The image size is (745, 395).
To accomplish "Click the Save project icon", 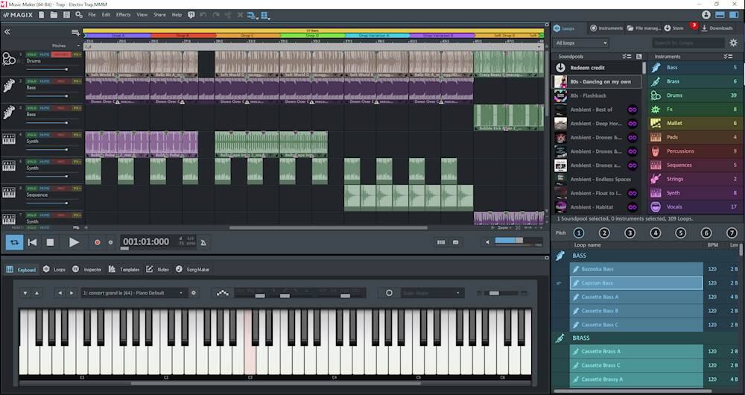I will [66, 15].
